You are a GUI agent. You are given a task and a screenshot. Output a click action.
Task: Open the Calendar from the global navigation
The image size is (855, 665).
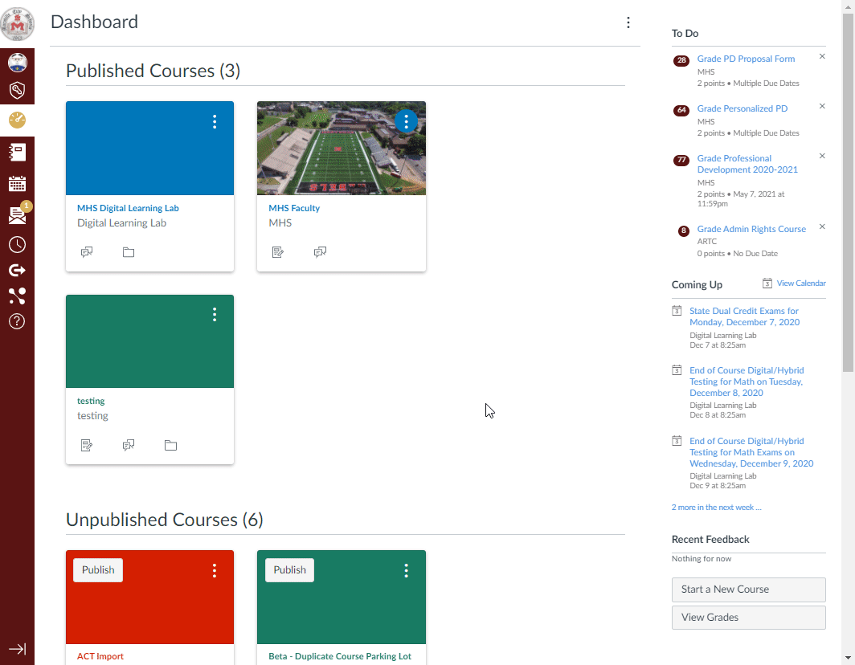18,183
